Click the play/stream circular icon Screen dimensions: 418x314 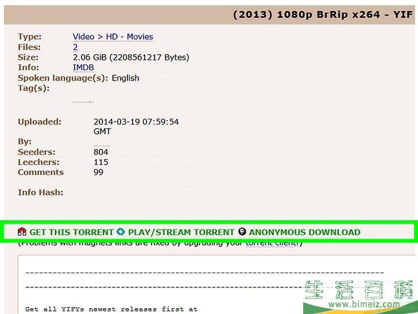pyautogui.click(x=121, y=232)
